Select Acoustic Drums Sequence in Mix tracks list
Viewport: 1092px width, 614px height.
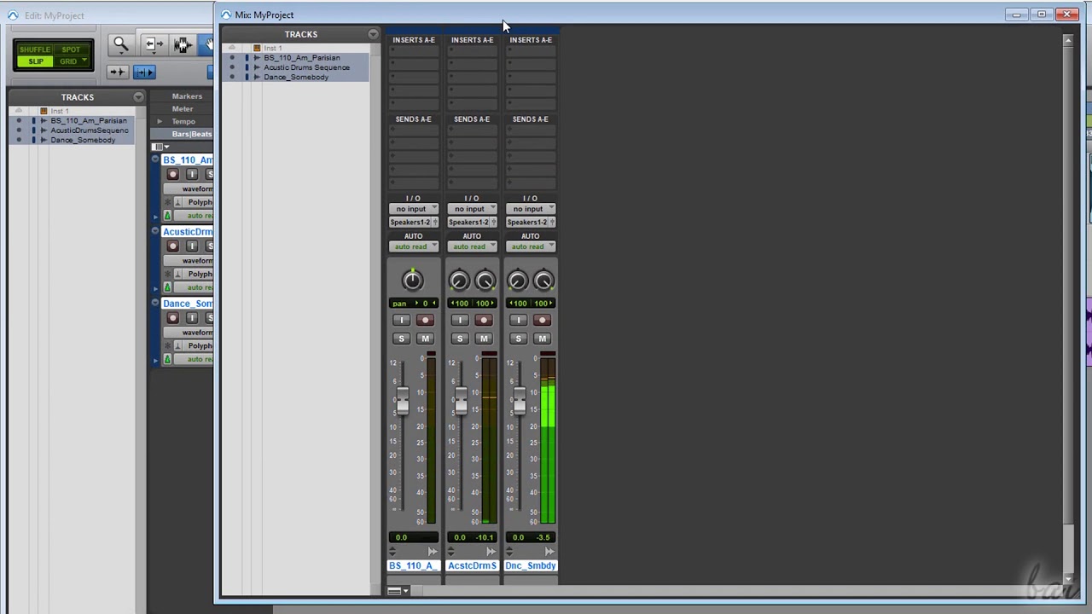tap(306, 67)
